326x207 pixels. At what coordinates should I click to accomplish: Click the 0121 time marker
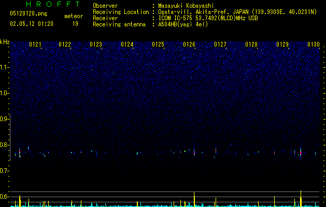[x=35, y=44]
